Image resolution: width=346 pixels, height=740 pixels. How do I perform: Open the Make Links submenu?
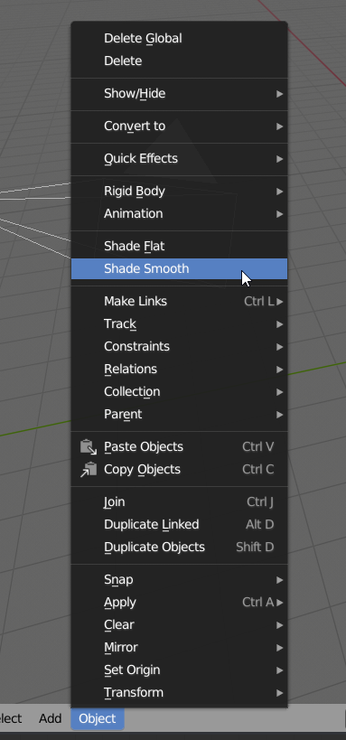point(179,301)
